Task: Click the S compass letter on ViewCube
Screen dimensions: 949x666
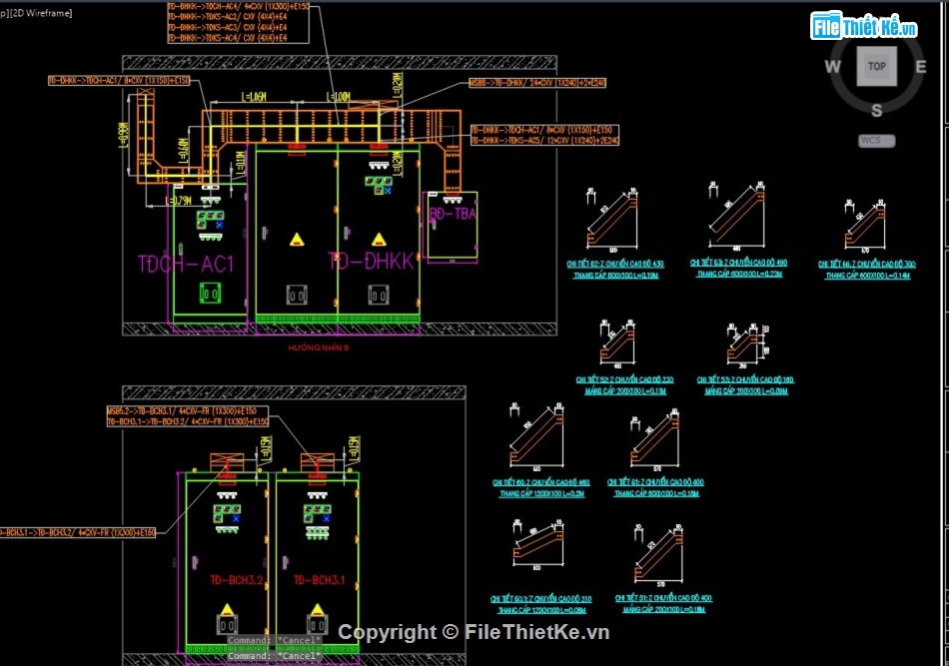Action: (876, 110)
